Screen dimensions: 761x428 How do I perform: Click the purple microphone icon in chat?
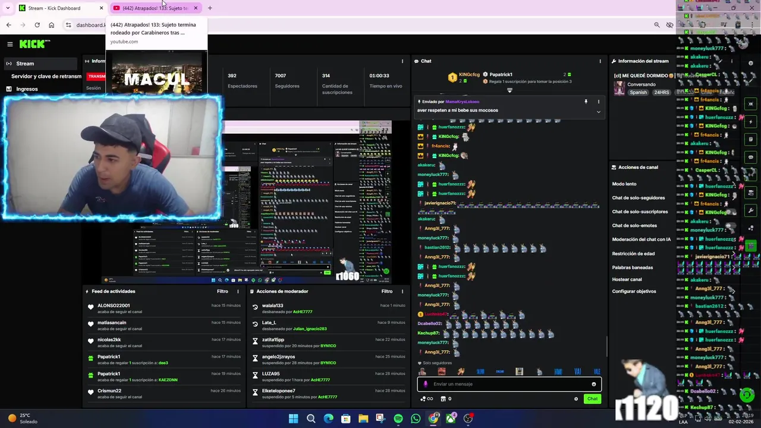click(x=425, y=384)
